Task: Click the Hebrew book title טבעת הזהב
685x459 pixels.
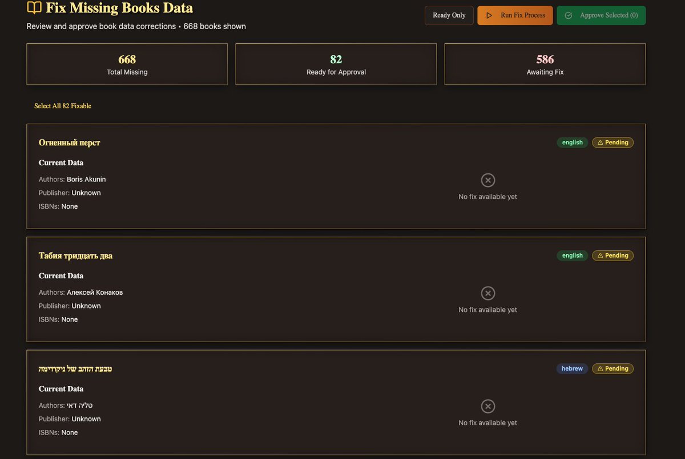Action: tap(75, 369)
